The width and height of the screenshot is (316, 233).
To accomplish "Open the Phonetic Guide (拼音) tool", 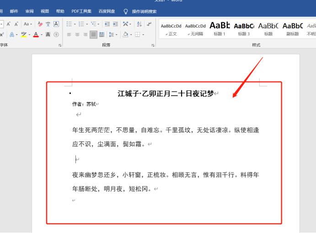I will [48, 24].
